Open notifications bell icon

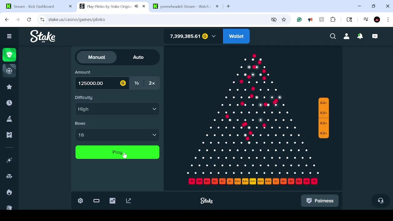(360, 36)
